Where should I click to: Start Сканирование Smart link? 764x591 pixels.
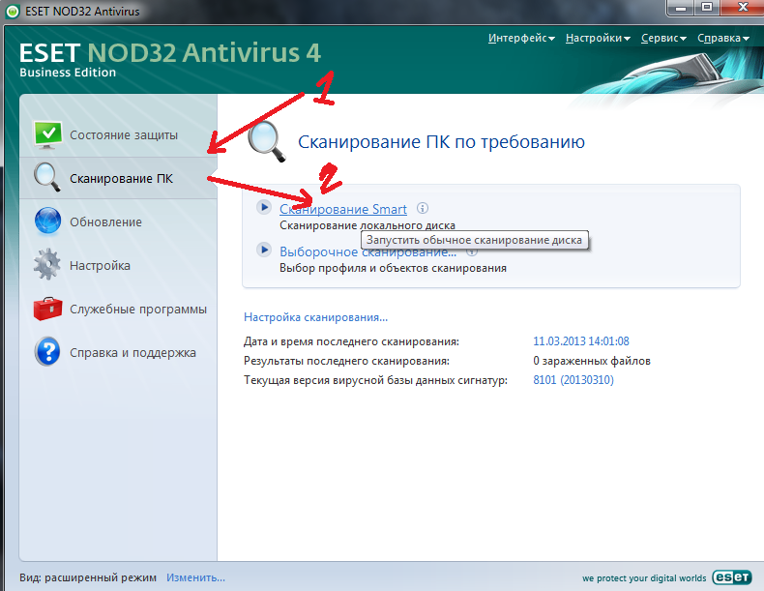343,209
